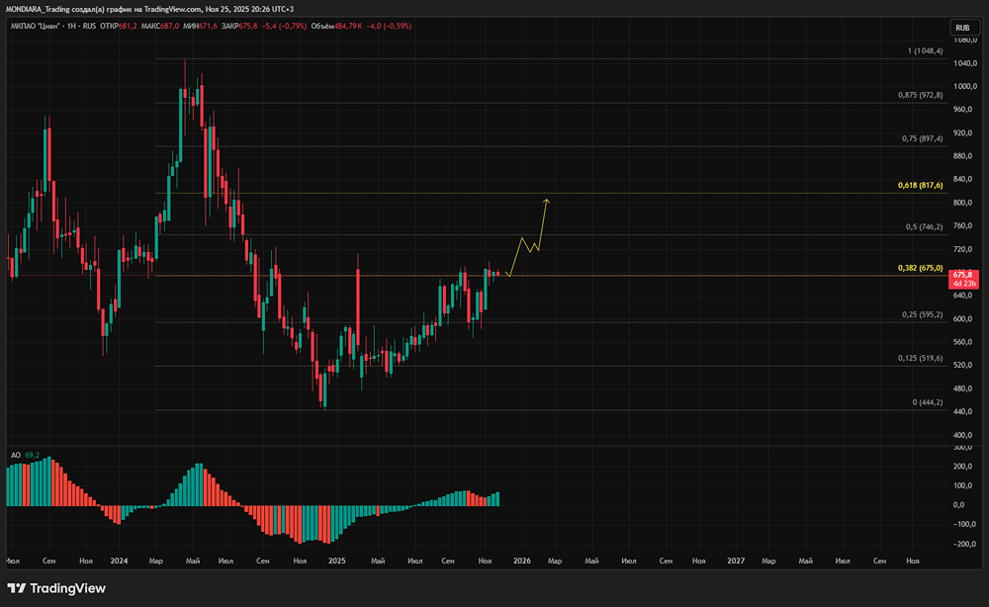
Task: Click the 1040,0 price axis label
Action: (965, 63)
